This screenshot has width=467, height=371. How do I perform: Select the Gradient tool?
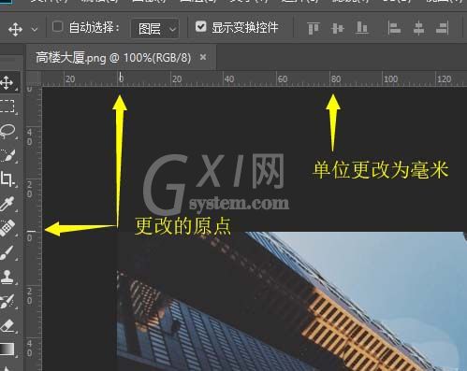point(7,349)
